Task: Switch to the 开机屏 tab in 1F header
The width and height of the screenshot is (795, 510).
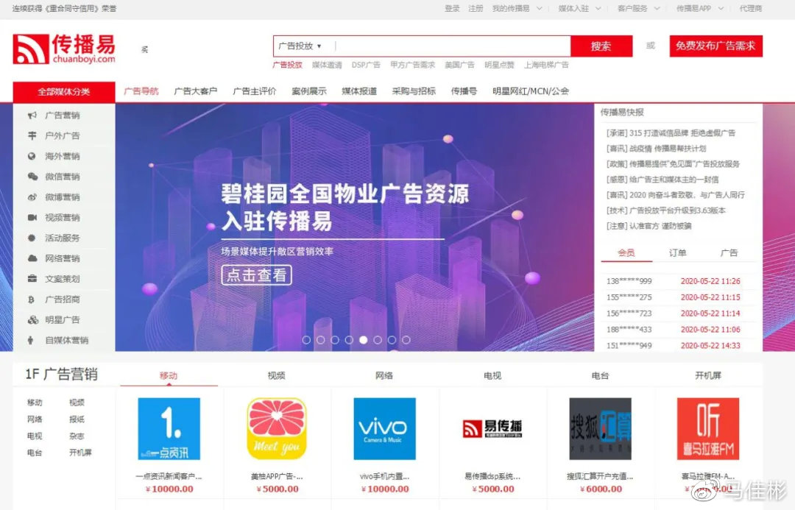Action: pyautogui.click(x=708, y=375)
